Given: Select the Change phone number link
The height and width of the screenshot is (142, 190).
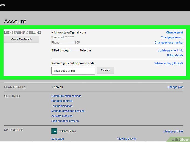Looking at the screenshot, I should 169,43.
